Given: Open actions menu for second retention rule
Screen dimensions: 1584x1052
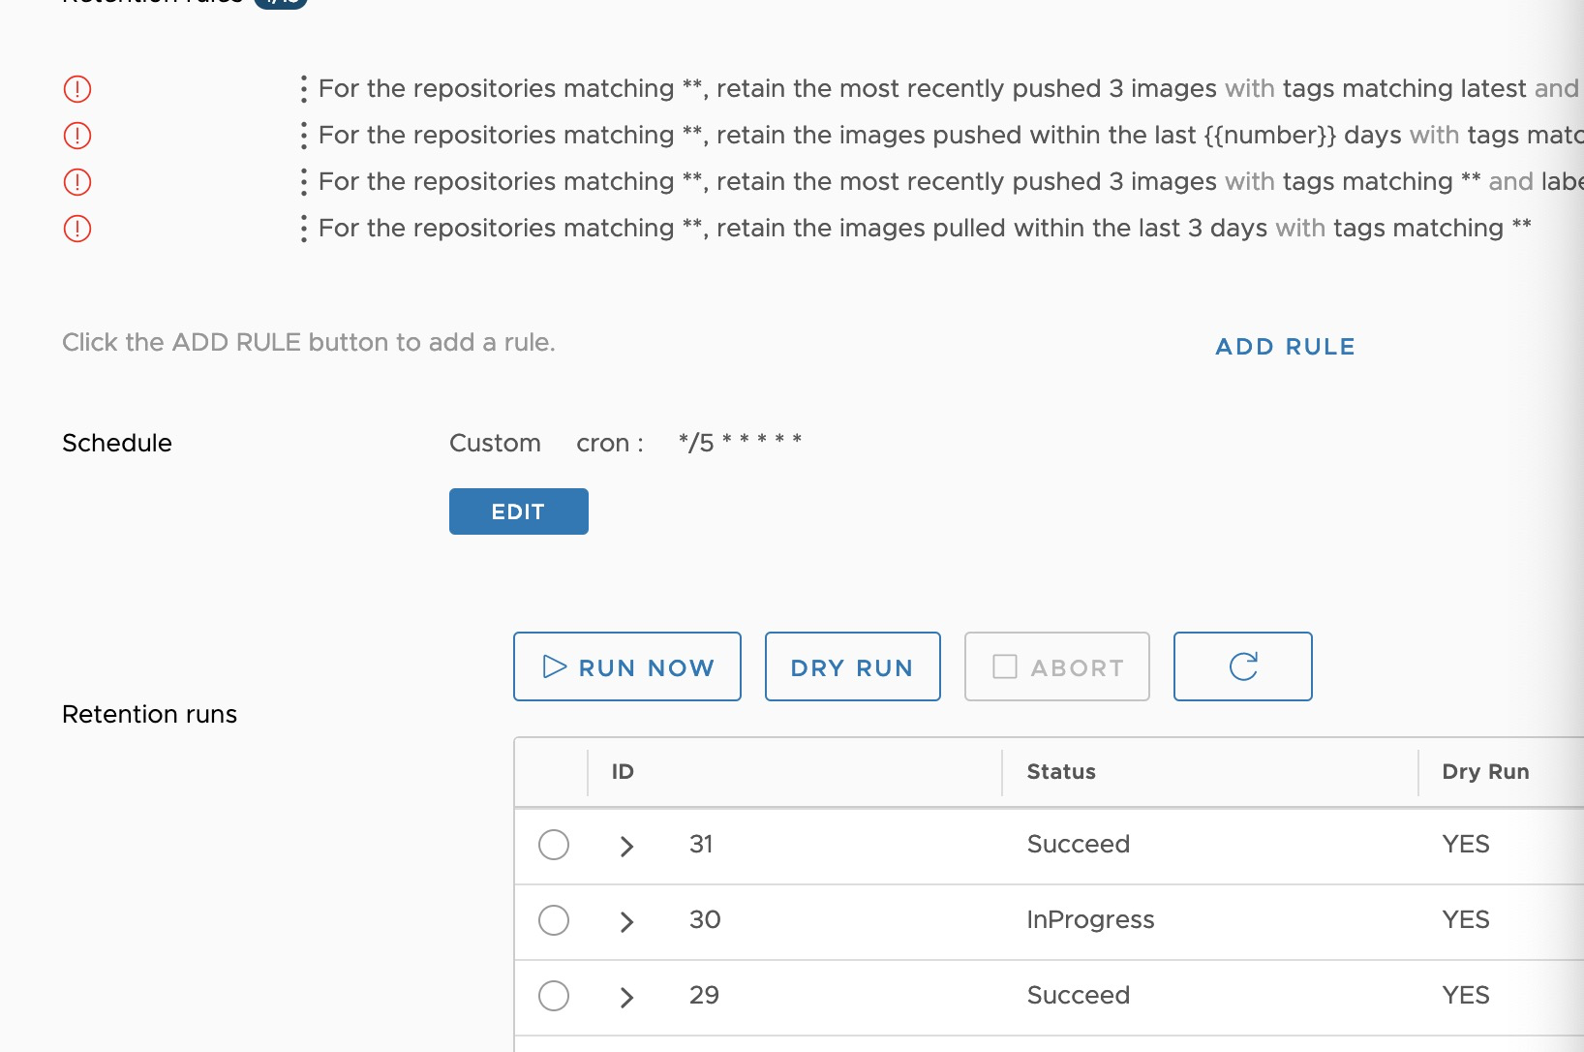Looking at the screenshot, I should (303, 135).
